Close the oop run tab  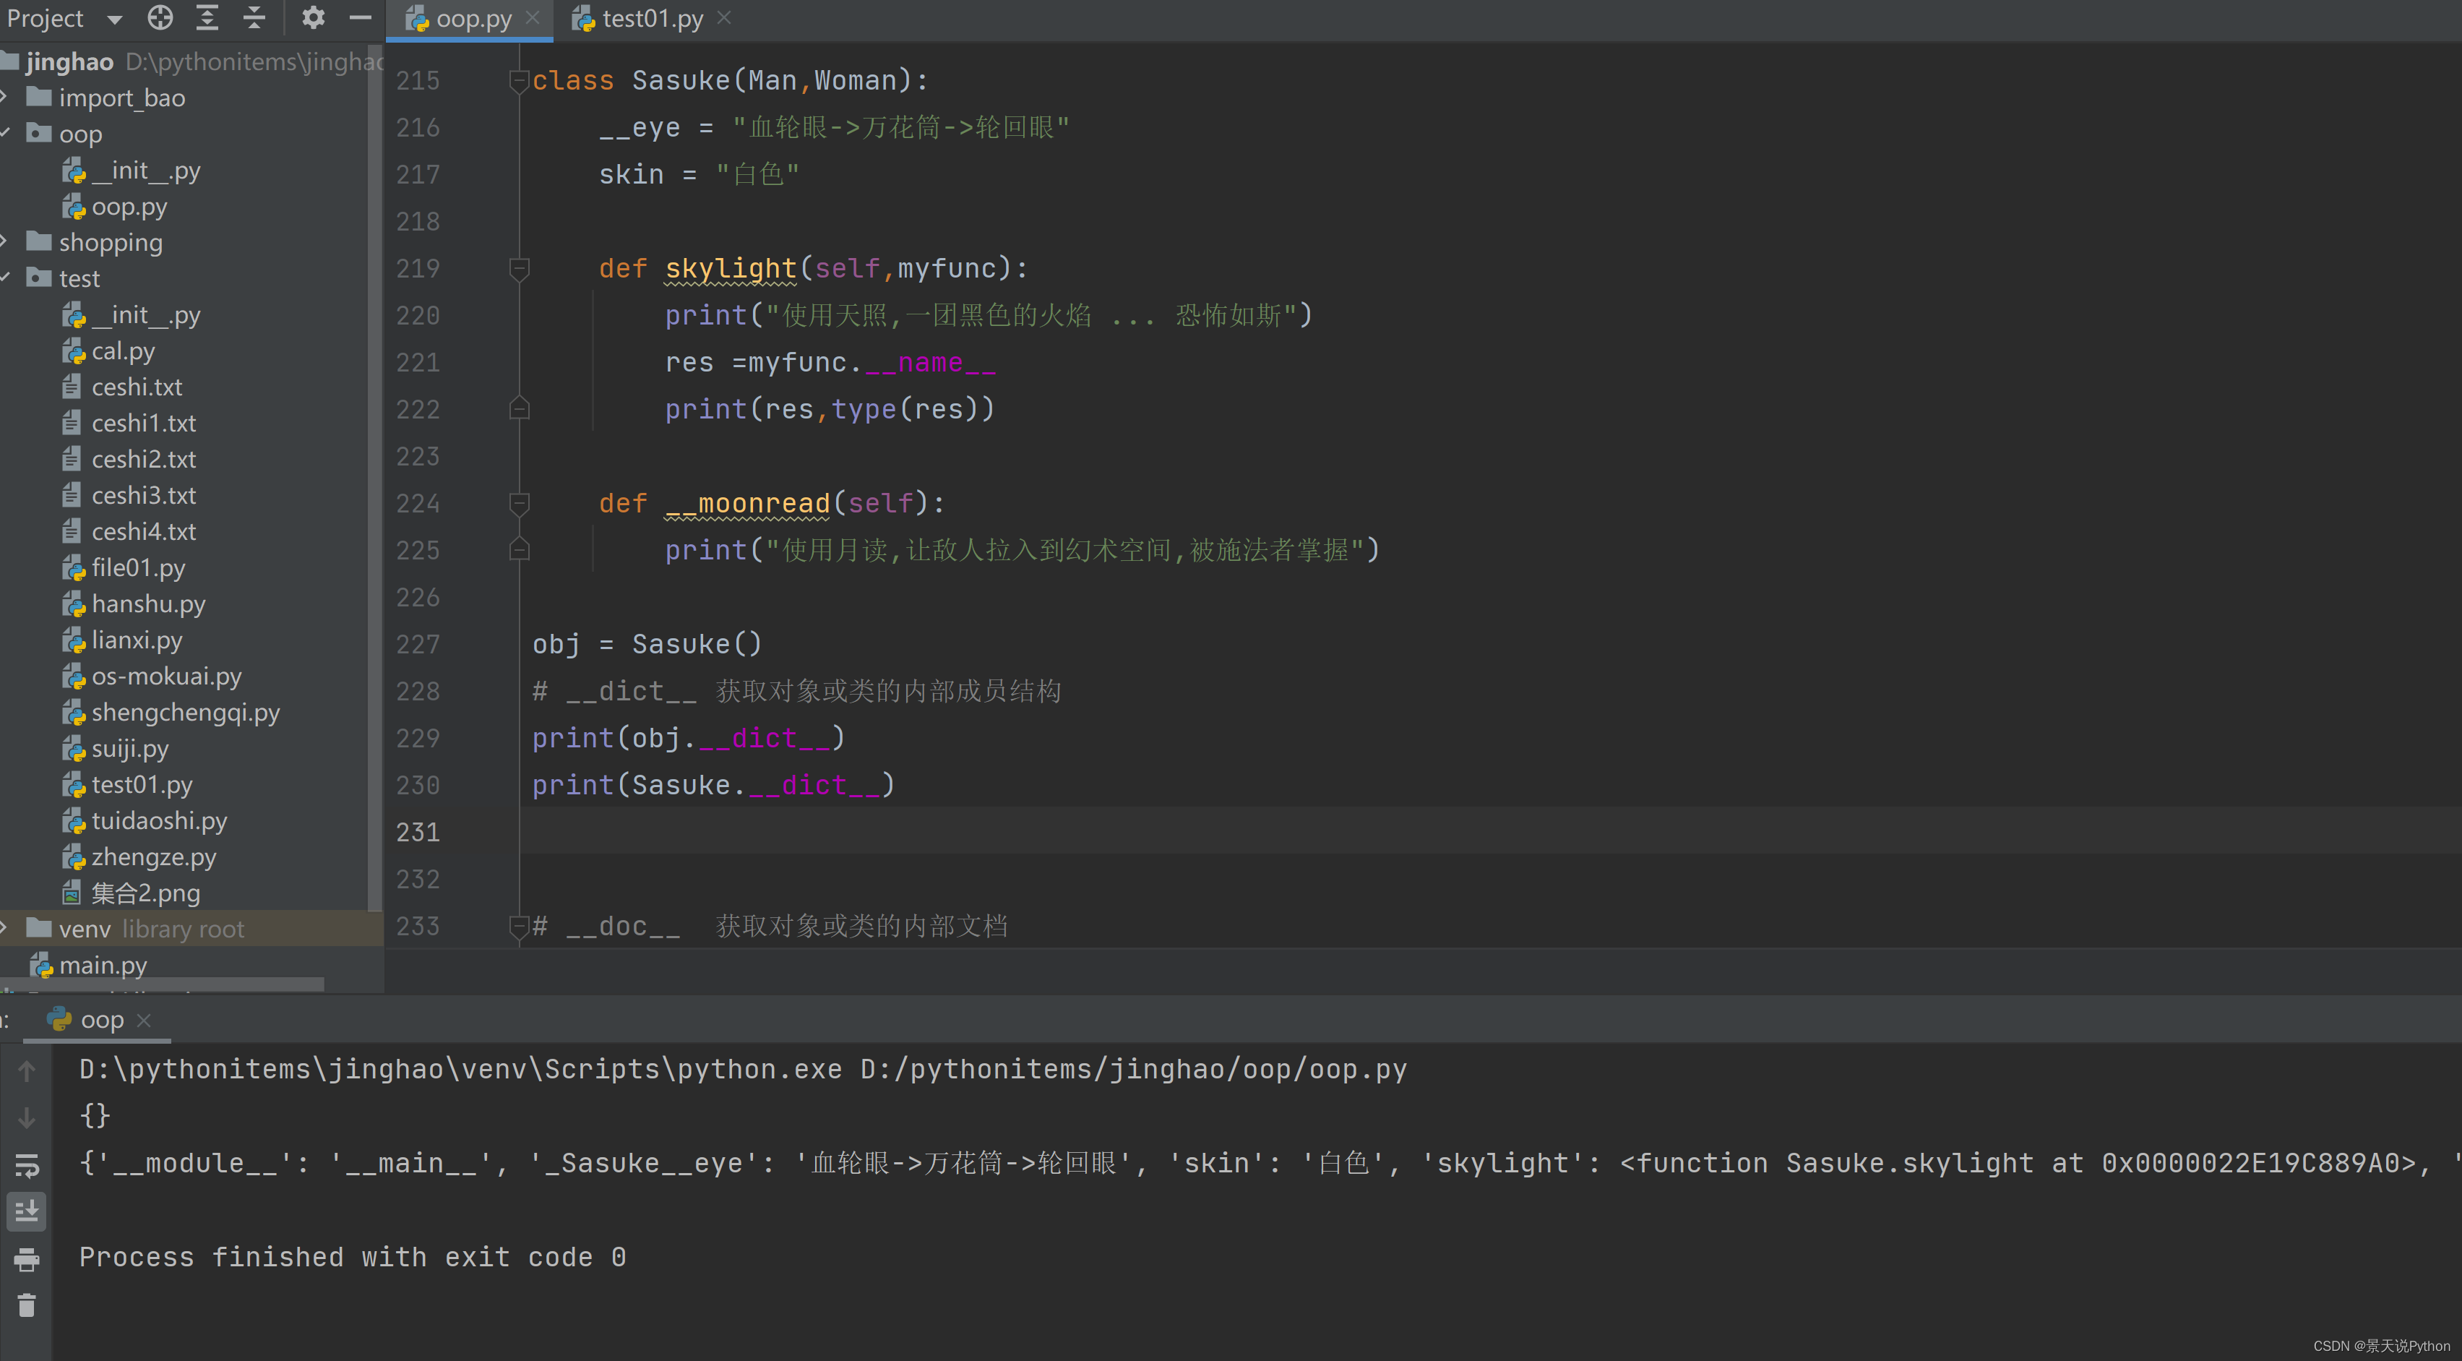[x=145, y=1020]
